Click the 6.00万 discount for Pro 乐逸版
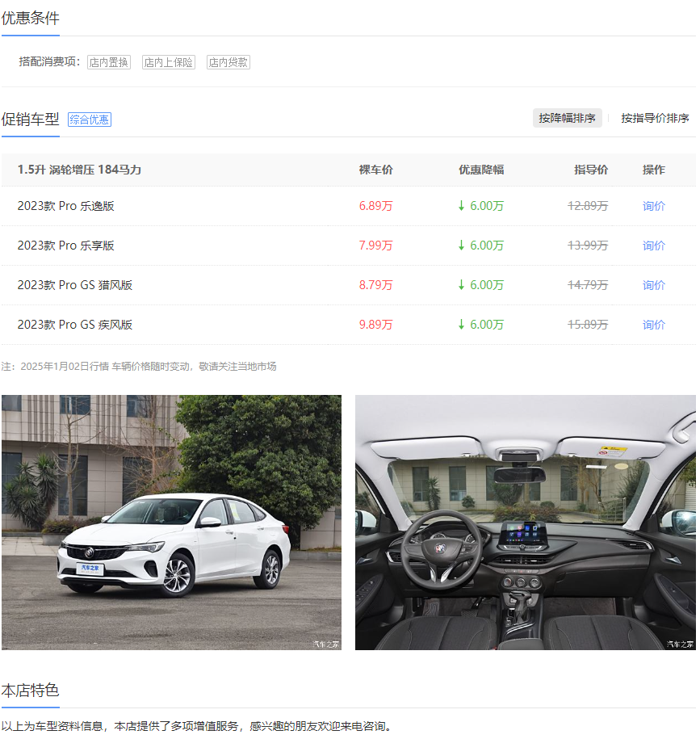This screenshot has height=739, width=700. (x=481, y=206)
